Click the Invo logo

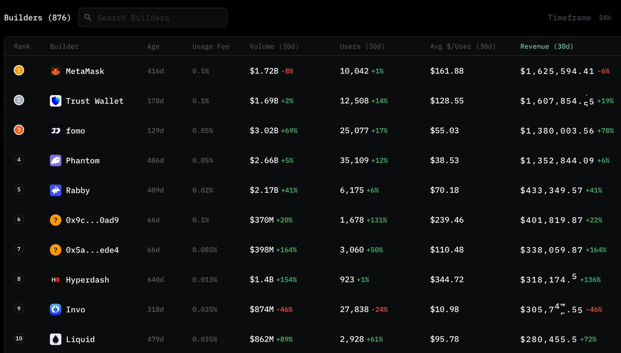[55, 310]
